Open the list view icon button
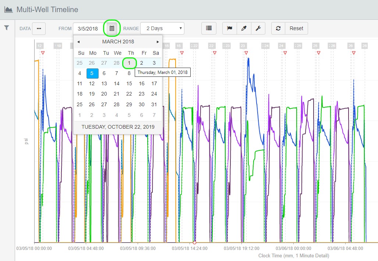Screen dimensions: 378x261 [209, 28]
